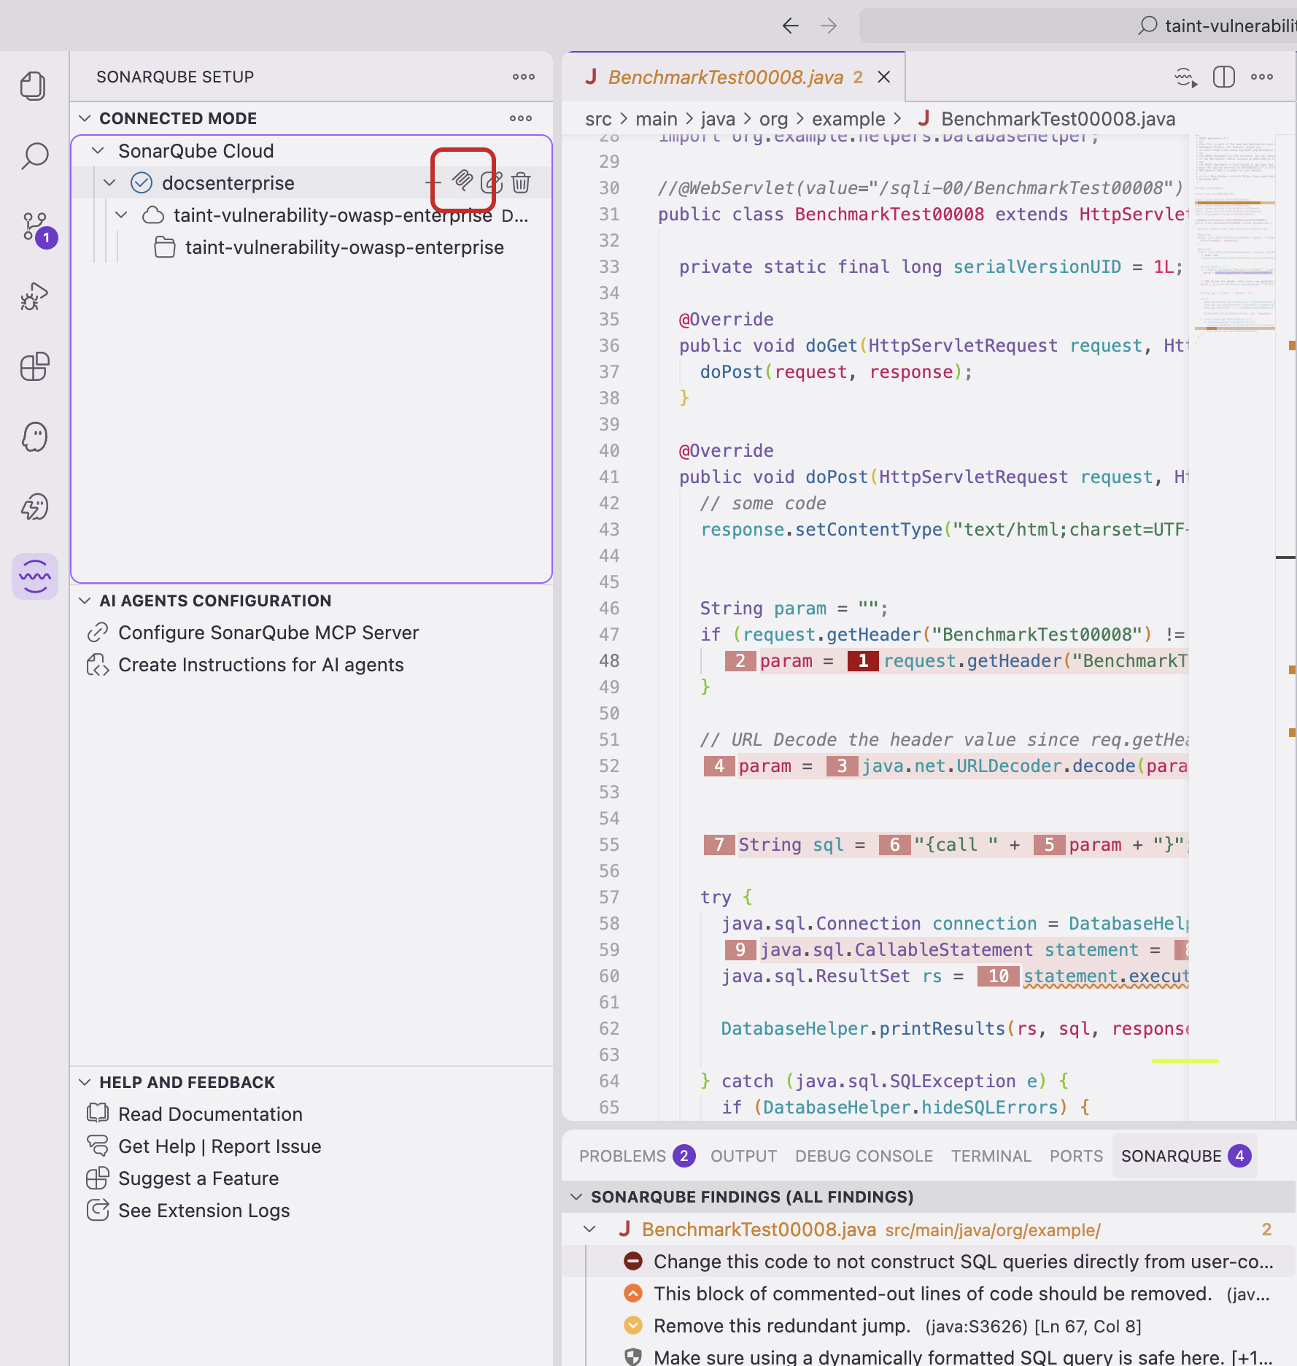Switch to the Terminal panel tab
The height and width of the screenshot is (1366, 1297).
point(991,1156)
